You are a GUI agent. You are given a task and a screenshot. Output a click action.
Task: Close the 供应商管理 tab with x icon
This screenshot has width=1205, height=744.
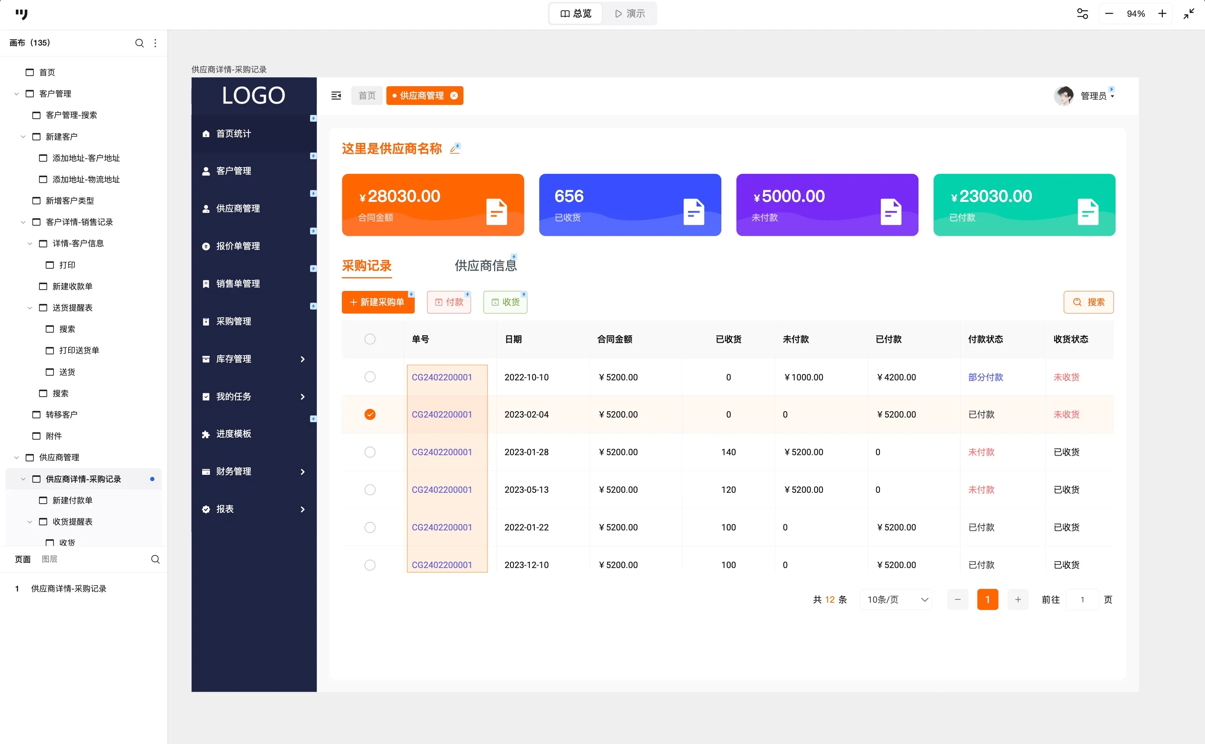point(454,95)
